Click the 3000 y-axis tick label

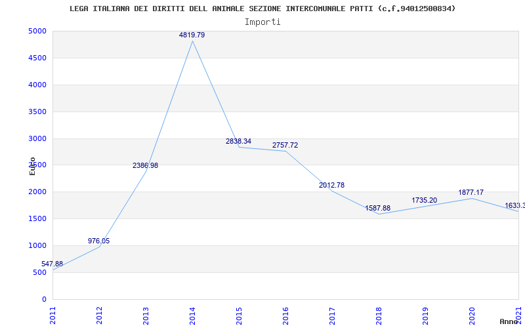(37, 138)
